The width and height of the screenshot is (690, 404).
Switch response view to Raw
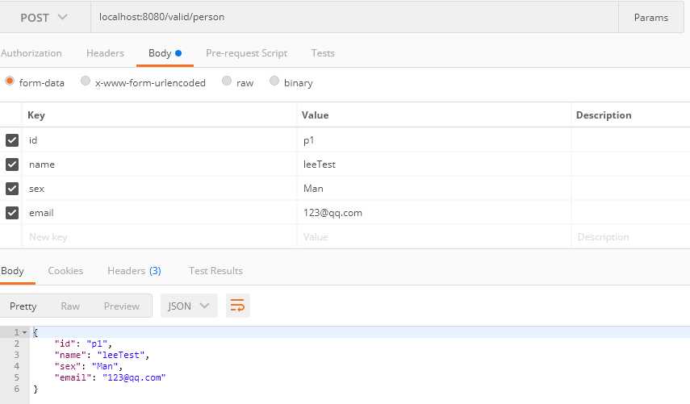point(70,306)
